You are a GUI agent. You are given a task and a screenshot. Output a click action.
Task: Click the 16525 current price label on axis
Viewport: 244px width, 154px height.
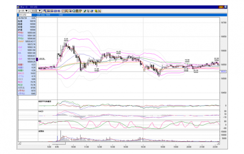[x=223, y=71]
